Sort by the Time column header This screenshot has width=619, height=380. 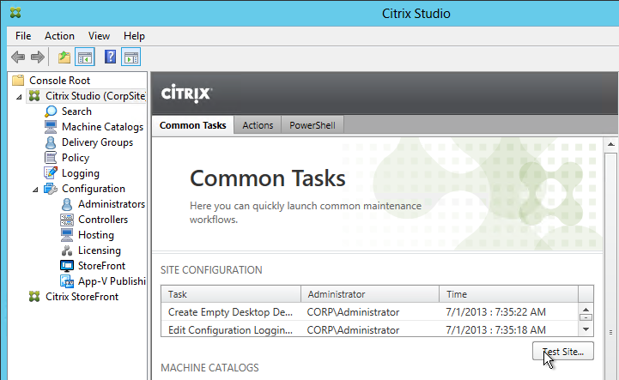[508, 294]
